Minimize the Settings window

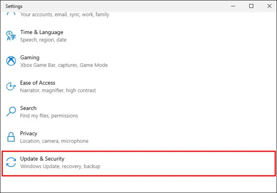pos(233,6)
